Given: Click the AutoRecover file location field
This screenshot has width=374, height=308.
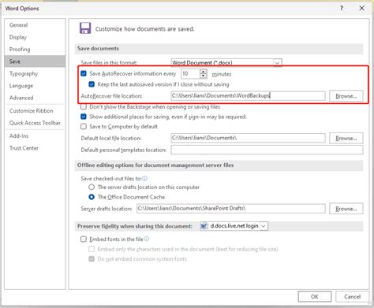Looking at the screenshot, I should coord(248,96).
